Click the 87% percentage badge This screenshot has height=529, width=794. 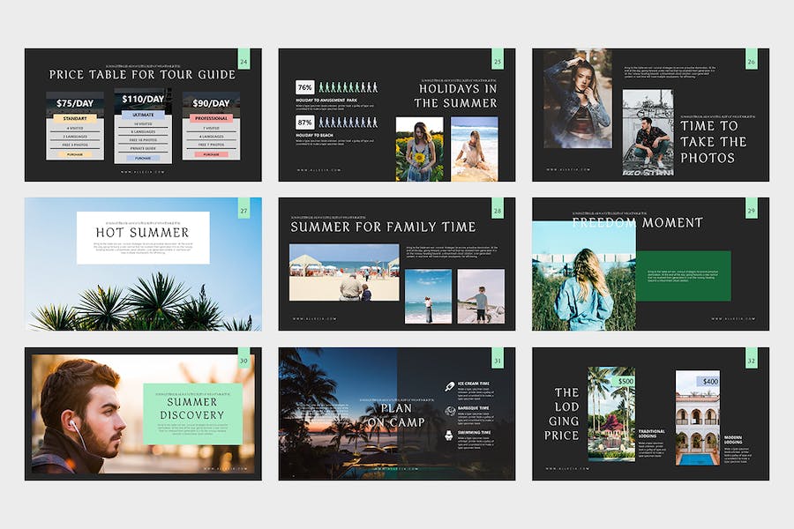click(x=305, y=122)
